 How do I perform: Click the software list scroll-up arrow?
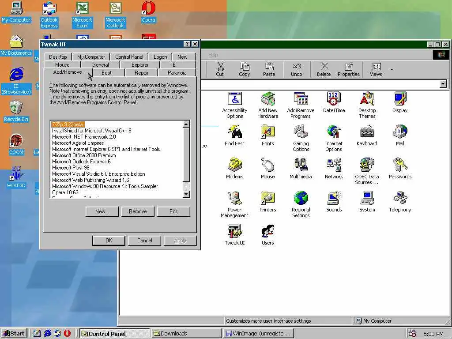pyautogui.click(x=186, y=124)
